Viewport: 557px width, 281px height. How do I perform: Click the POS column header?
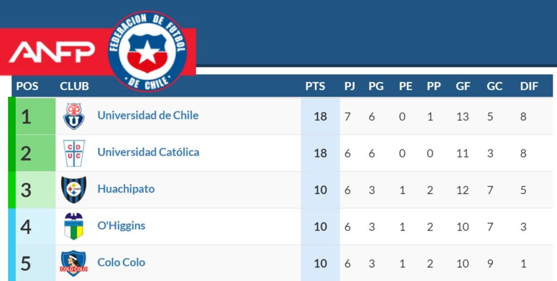pyautogui.click(x=27, y=86)
